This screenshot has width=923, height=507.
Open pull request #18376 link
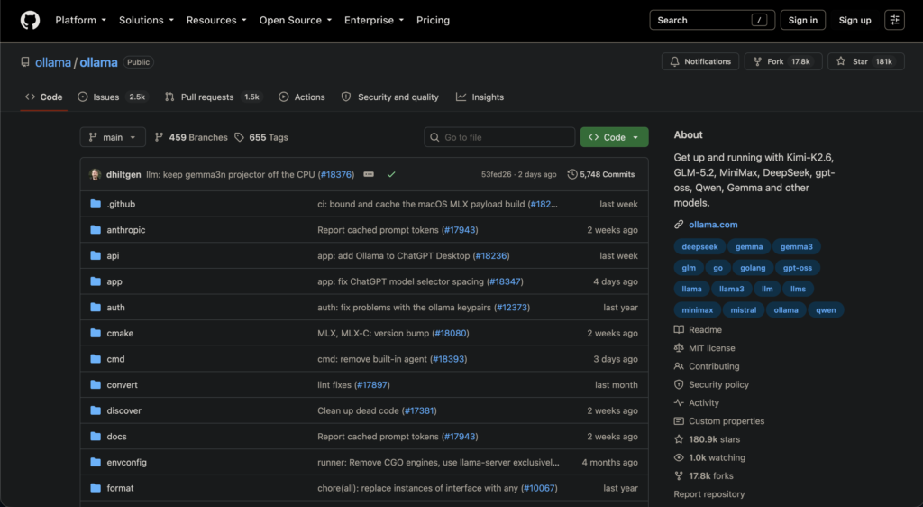click(336, 174)
